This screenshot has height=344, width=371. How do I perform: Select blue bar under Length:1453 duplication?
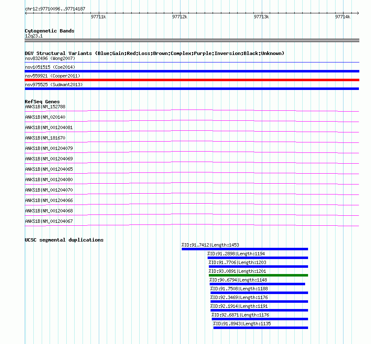(245, 249)
